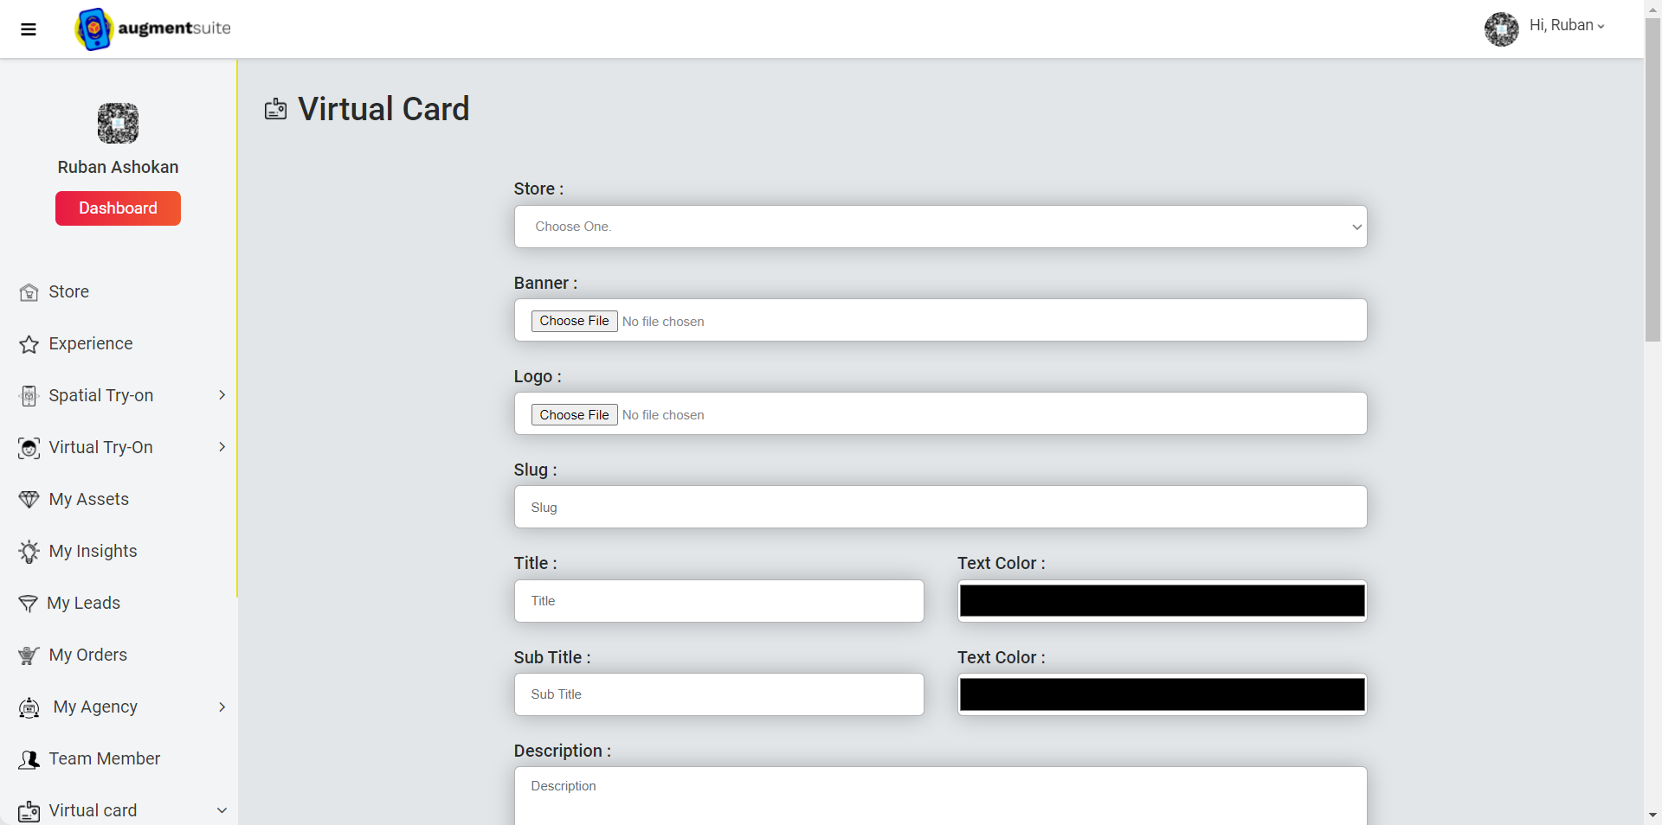
Task: Expand the Spatial Try-on submenu chevron
Action: [x=222, y=395]
